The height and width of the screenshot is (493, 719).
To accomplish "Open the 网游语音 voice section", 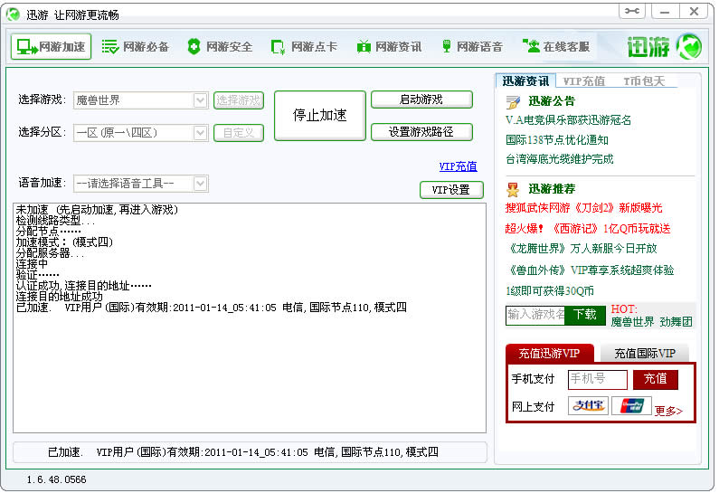I will point(471,47).
